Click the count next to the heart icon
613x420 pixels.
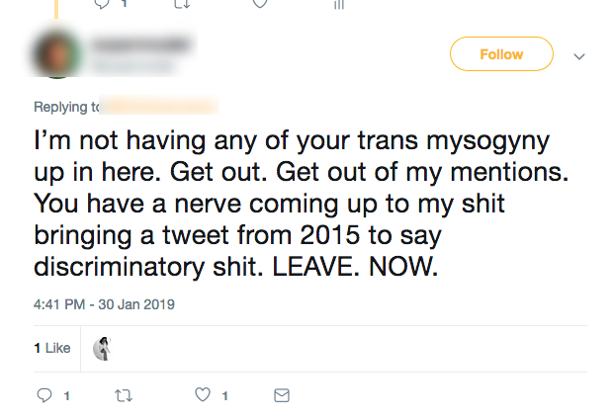pos(224,396)
